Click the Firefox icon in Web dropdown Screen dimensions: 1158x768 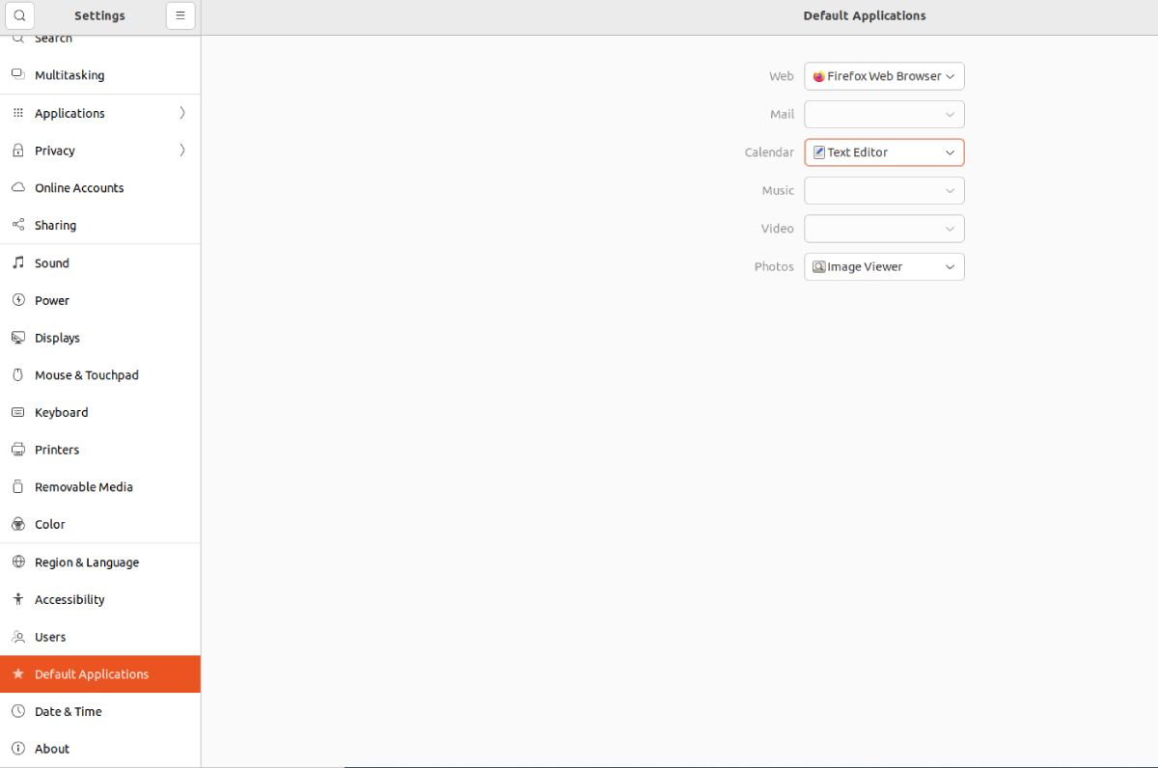[x=819, y=76]
